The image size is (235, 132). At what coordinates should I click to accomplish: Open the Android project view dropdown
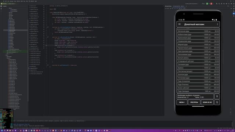tap(5, 6)
